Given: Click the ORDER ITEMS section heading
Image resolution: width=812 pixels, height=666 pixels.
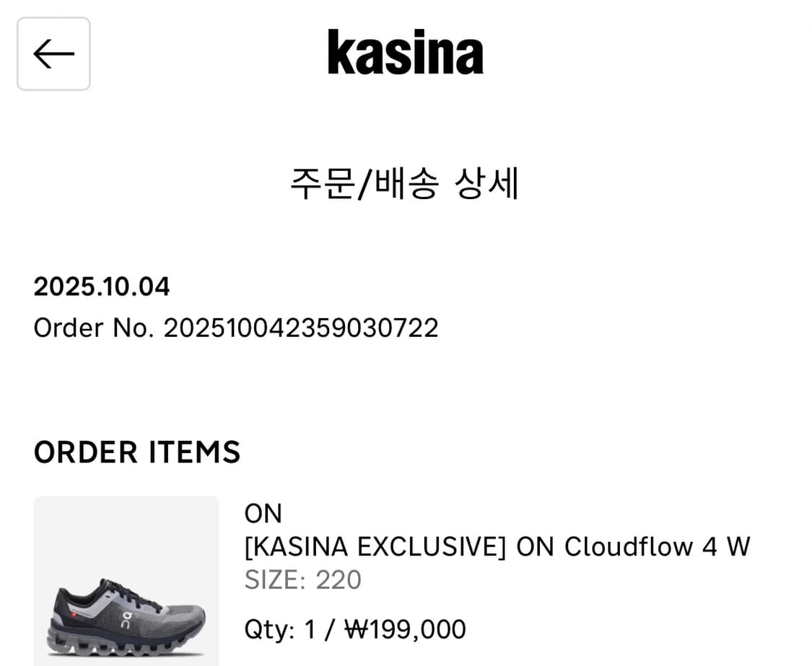Looking at the screenshot, I should tap(137, 452).
